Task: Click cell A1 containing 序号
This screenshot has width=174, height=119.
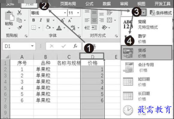Action: click(x=22, y=63)
